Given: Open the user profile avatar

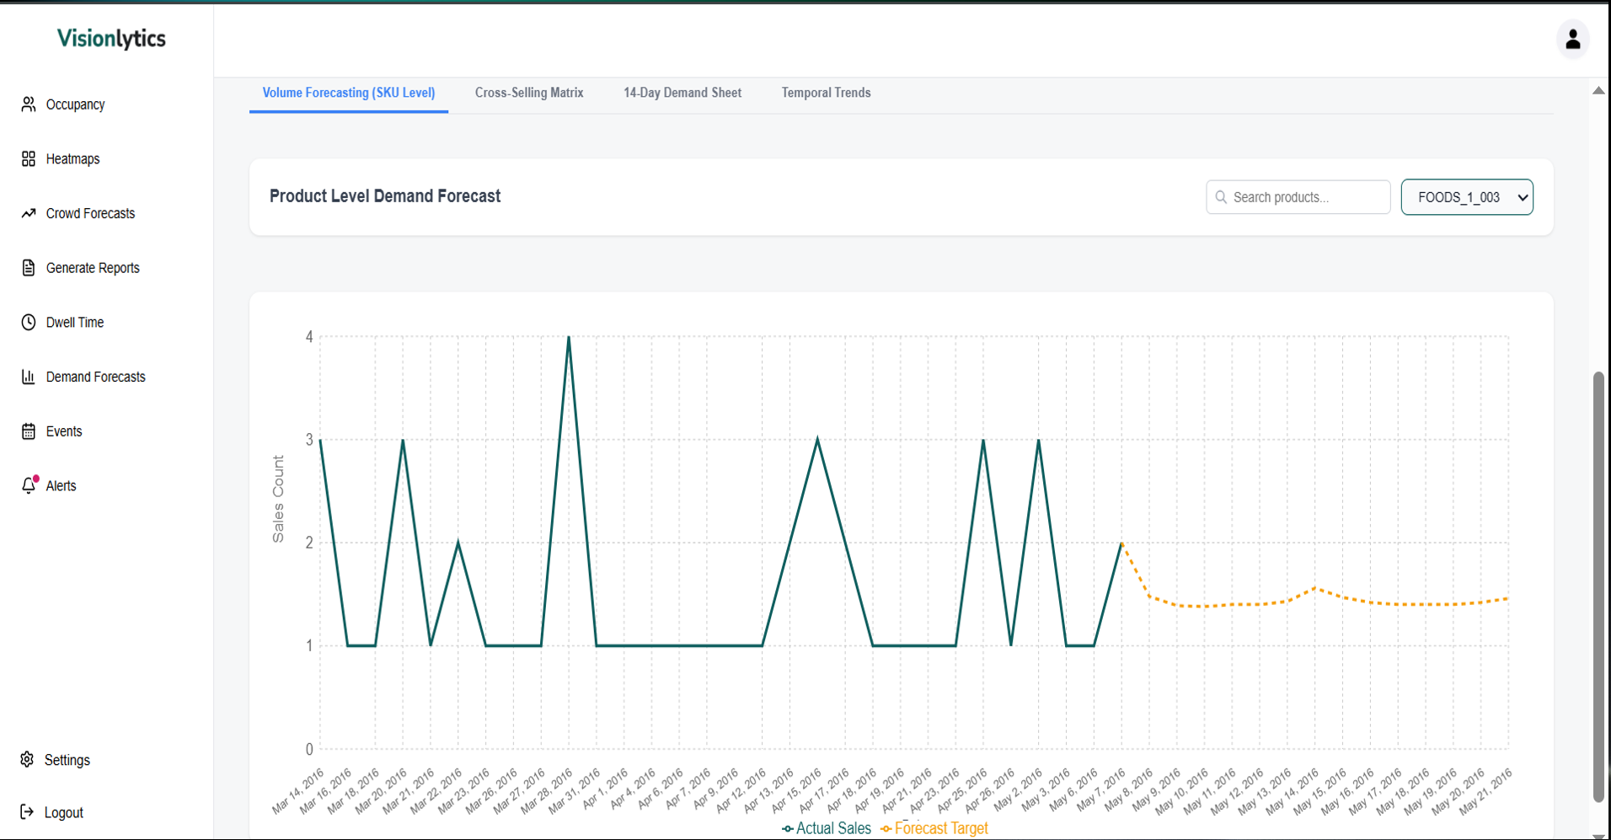Looking at the screenshot, I should pos(1572,40).
